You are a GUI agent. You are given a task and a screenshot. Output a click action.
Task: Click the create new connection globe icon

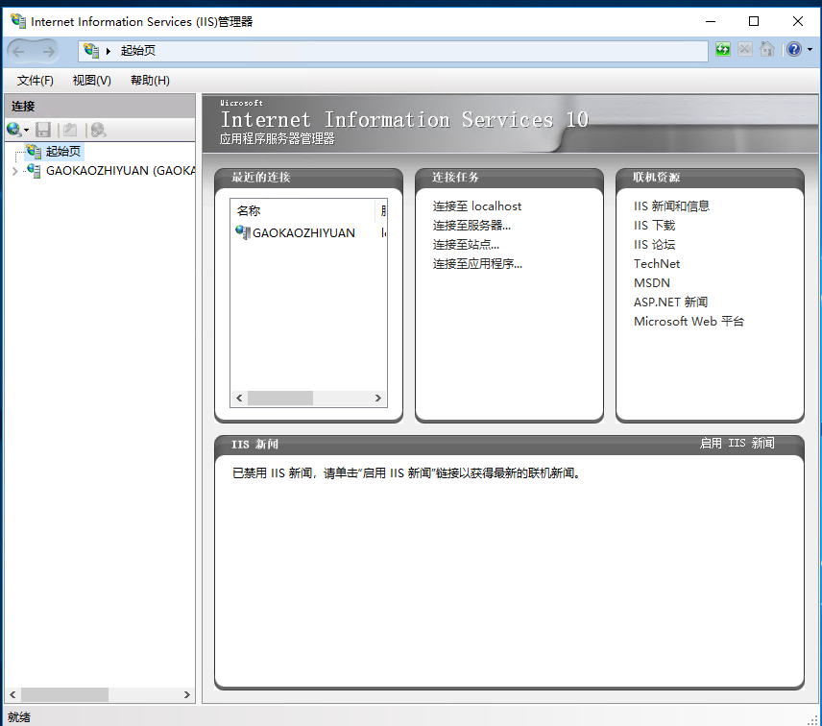point(14,130)
